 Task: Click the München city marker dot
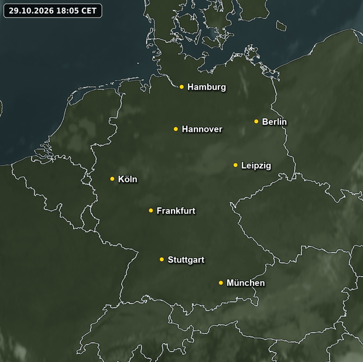click(221, 283)
